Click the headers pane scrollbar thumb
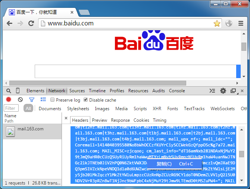Image resolution: width=250 pixels, height=189 pixels. tap(241, 154)
